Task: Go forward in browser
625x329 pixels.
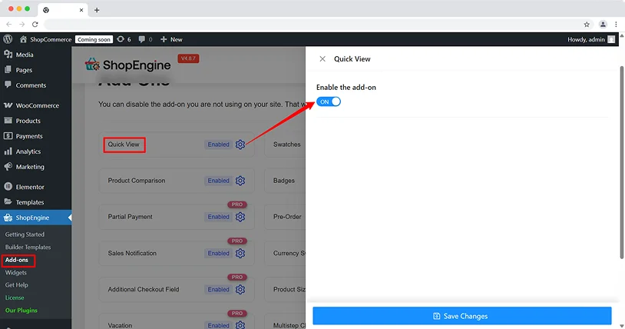Action: pos(22,25)
